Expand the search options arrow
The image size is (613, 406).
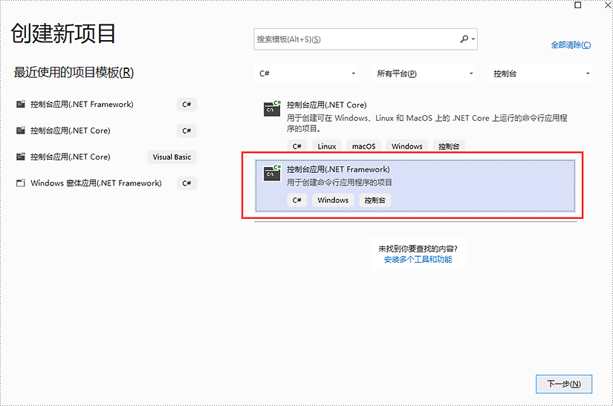click(473, 39)
